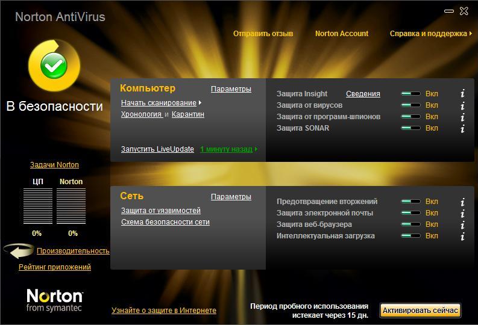Open Хронология link
The height and width of the screenshot is (325, 478).
point(141,114)
